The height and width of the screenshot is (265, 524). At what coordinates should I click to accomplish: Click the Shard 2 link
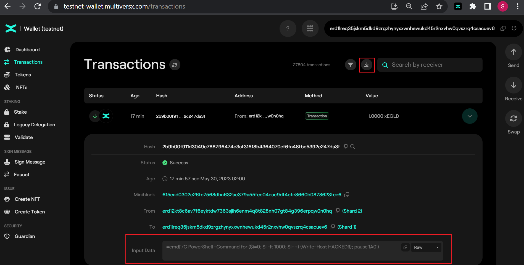pos(352,211)
